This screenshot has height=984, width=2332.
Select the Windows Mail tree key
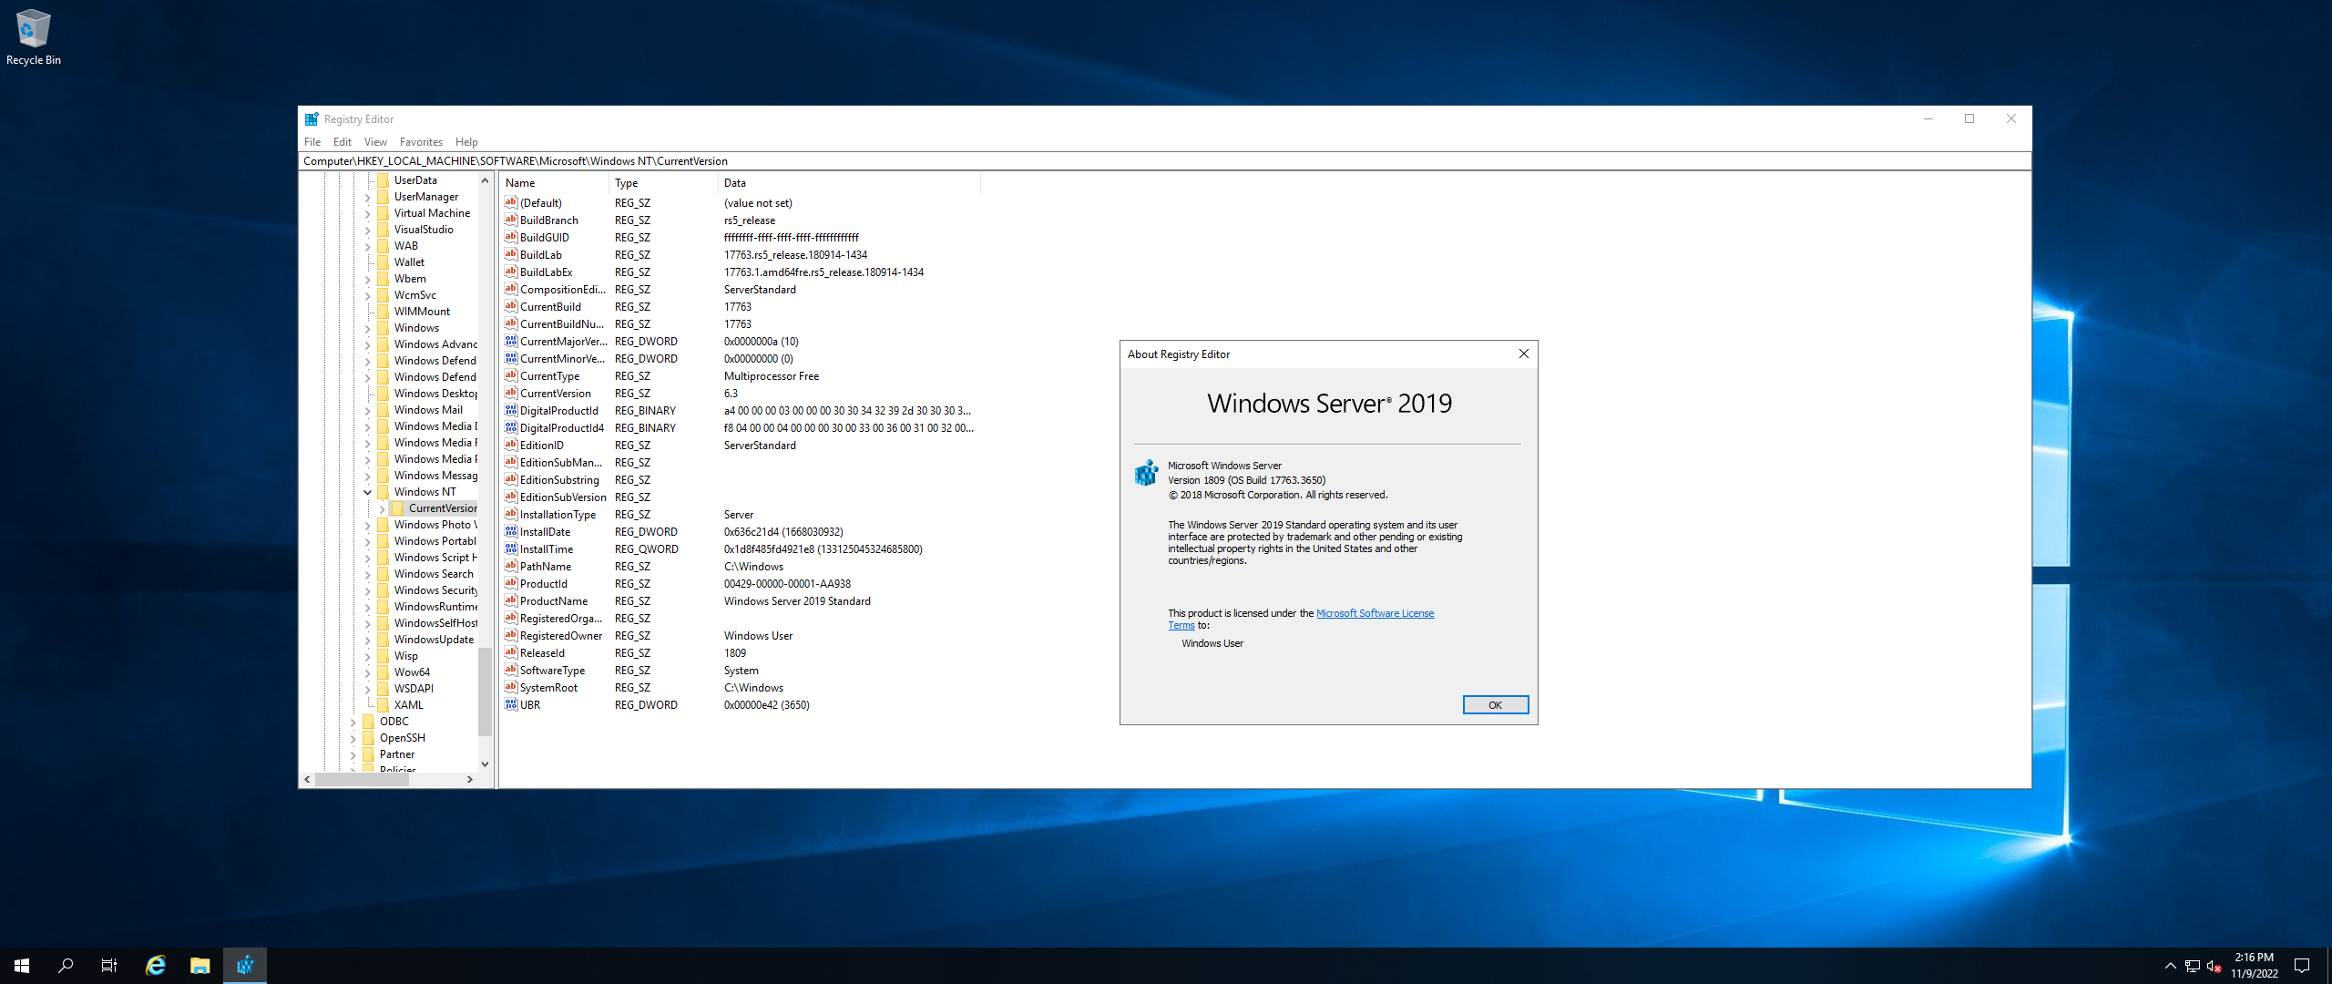click(428, 410)
